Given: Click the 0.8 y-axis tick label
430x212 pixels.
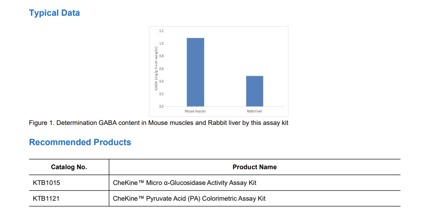Looking at the screenshot, I should point(161,56).
